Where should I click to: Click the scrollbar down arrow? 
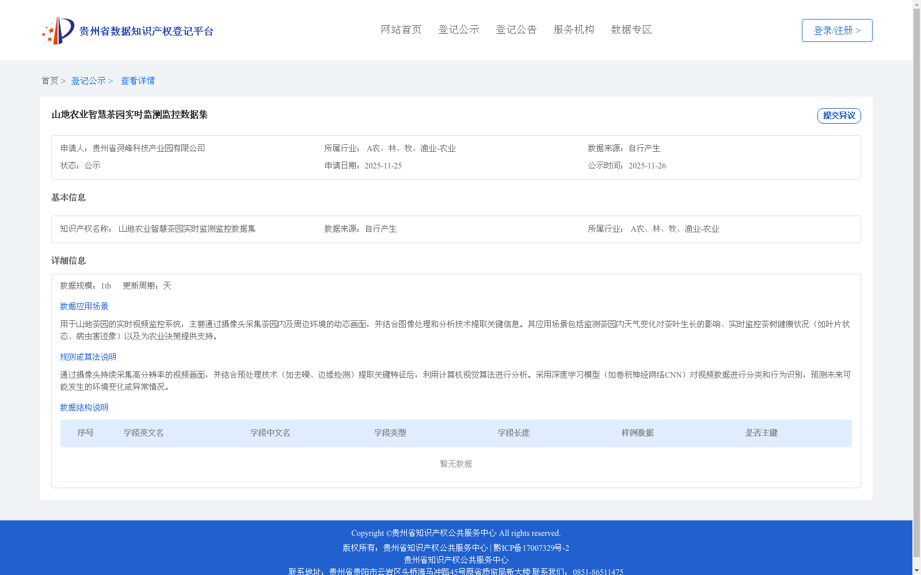916,570
